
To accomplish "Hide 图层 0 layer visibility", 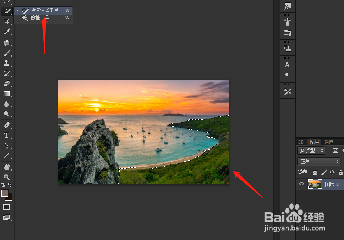I will [x=302, y=184].
